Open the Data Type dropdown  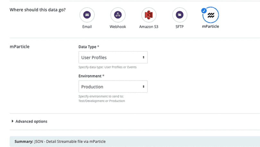coord(113,57)
